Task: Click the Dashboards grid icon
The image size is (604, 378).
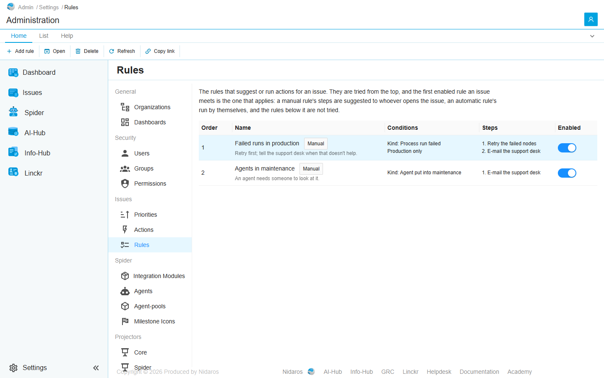Action: (x=125, y=122)
